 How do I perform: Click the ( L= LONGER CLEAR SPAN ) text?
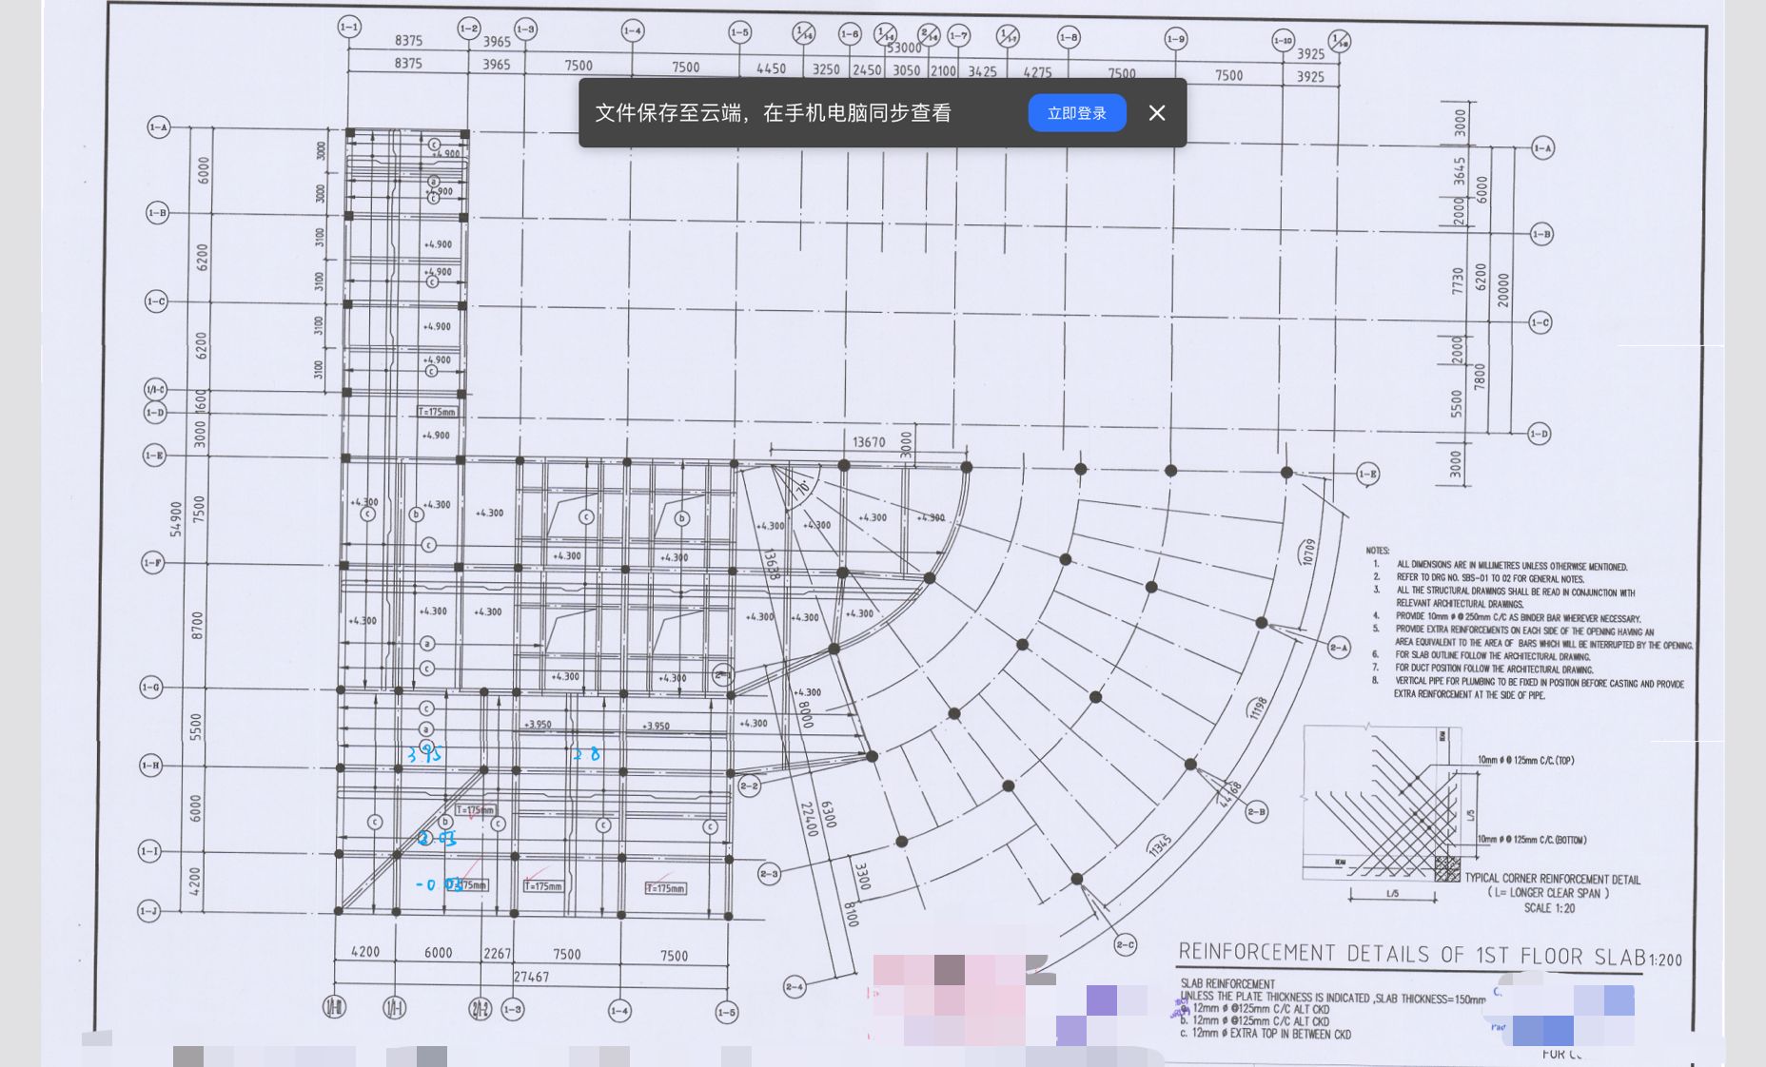point(1548,893)
